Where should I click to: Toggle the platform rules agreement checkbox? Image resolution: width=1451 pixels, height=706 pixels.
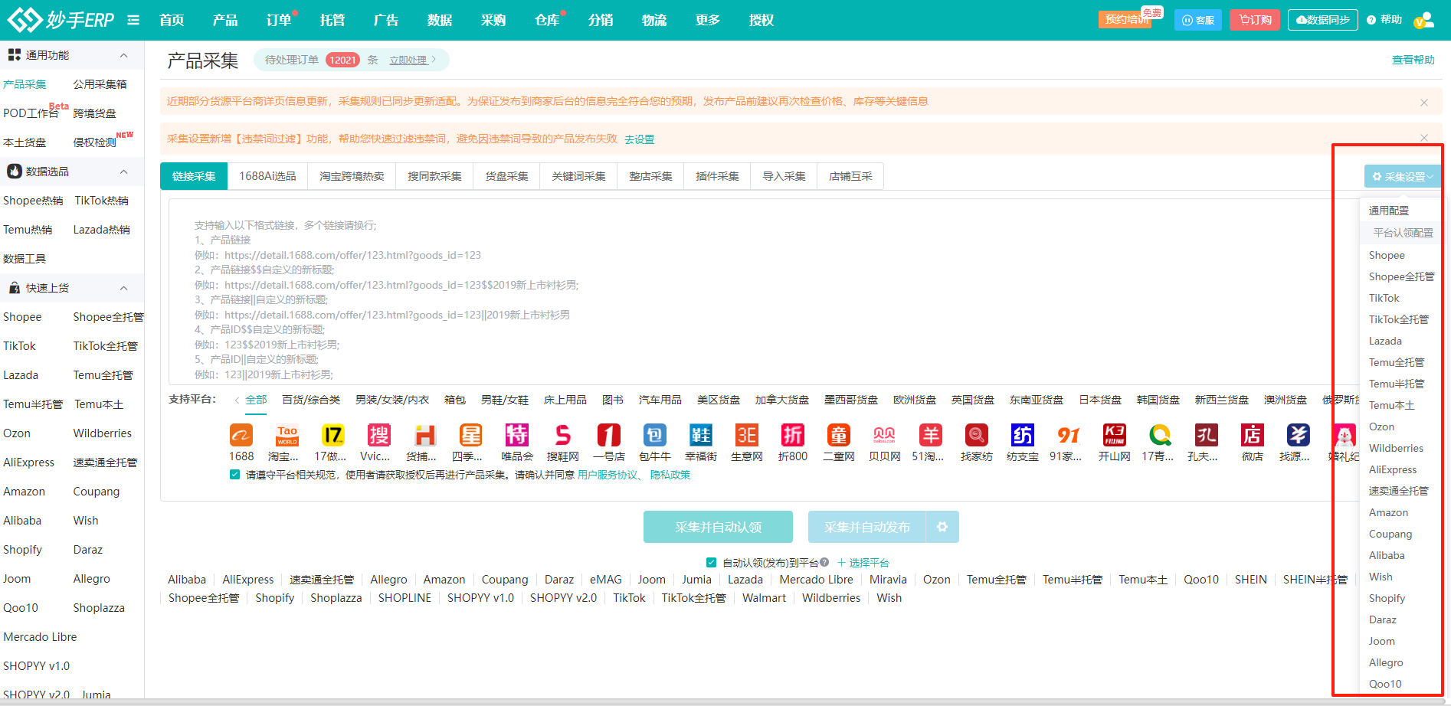(235, 475)
